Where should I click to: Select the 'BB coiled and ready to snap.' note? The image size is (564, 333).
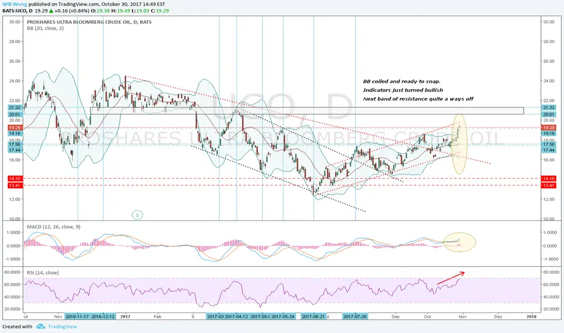pyautogui.click(x=401, y=81)
